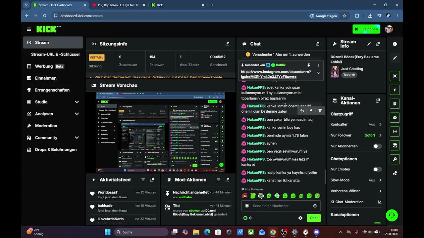Screen dimensions: 424x238
Task: Enable the Nur Emotes switch
Action: pos(377,169)
